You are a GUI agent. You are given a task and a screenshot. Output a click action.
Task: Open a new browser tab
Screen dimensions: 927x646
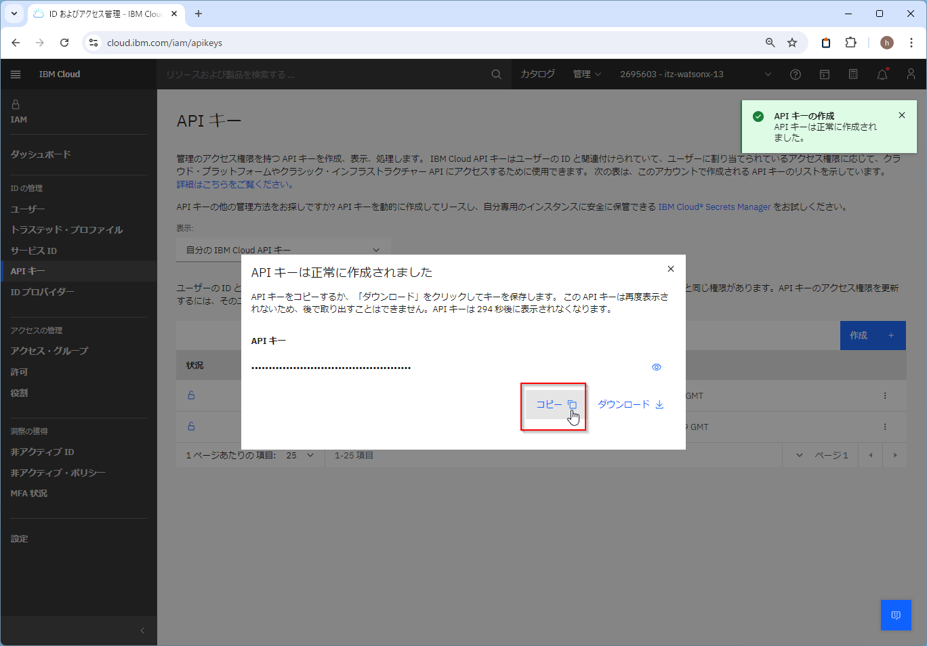(x=199, y=14)
